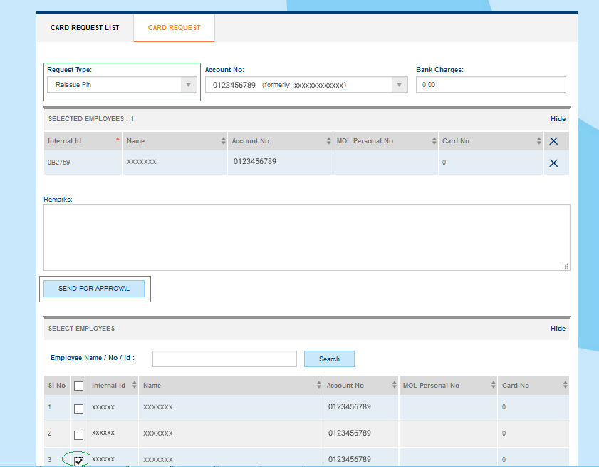
Task: Sort employee list by Account No
Action: (360, 386)
